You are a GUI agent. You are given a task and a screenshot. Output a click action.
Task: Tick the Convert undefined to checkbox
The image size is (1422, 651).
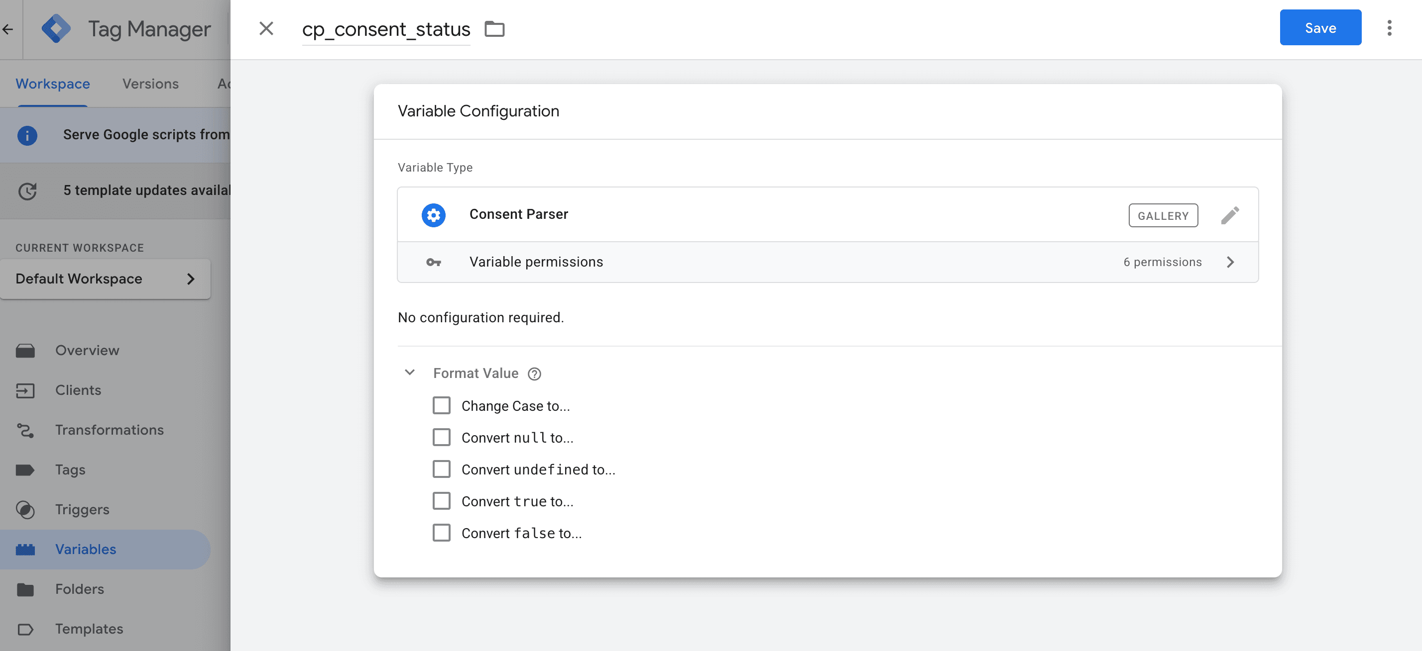tap(441, 469)
